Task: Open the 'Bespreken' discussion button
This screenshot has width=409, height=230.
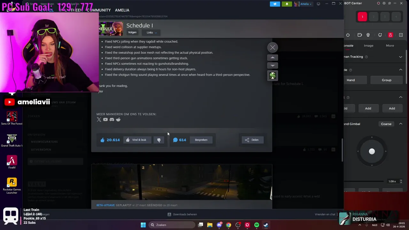Action: 201,140
